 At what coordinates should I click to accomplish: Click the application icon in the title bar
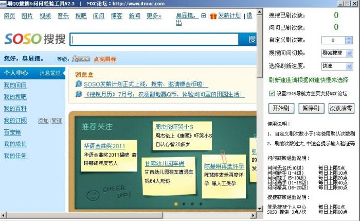3,4
